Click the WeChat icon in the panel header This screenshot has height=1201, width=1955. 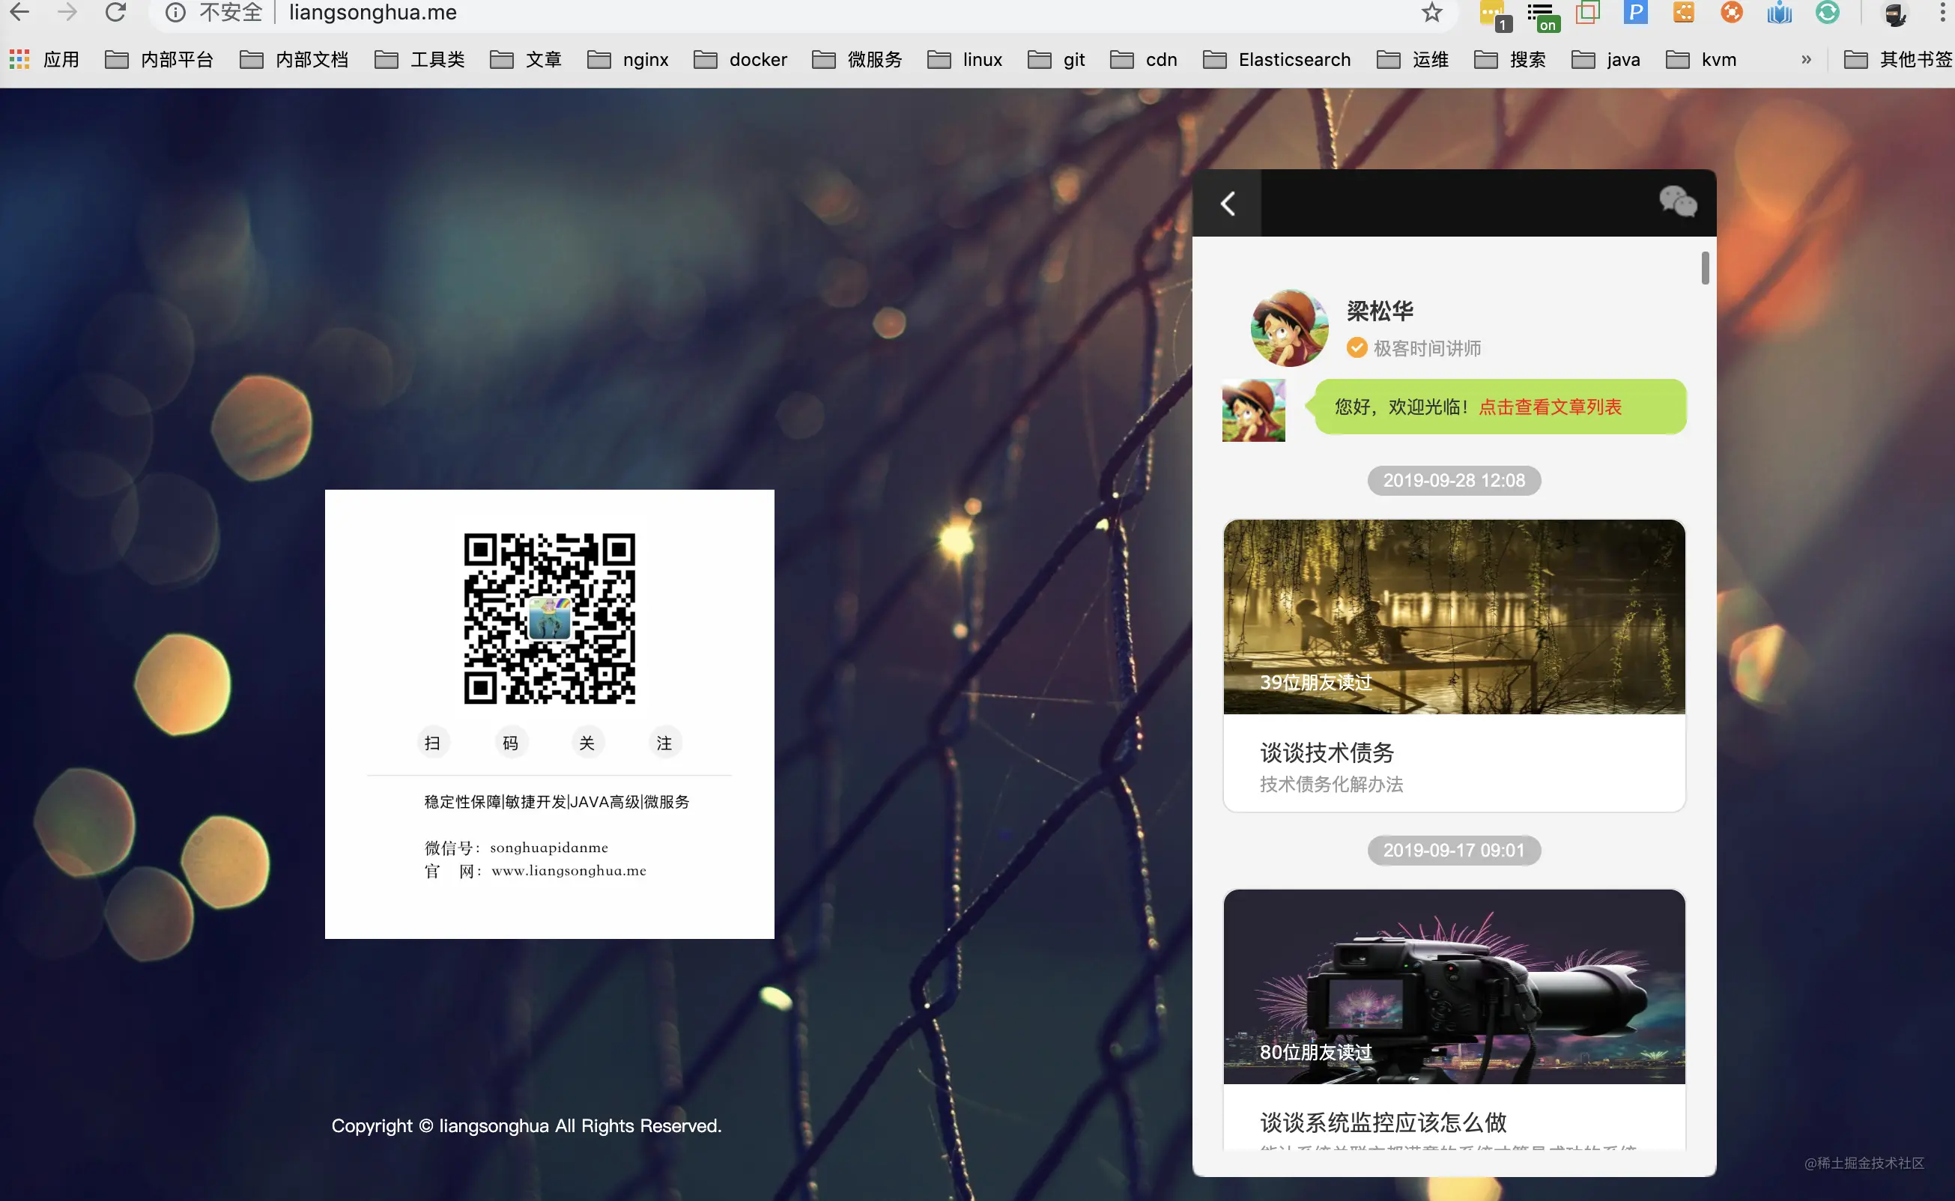coord(1678,201)
